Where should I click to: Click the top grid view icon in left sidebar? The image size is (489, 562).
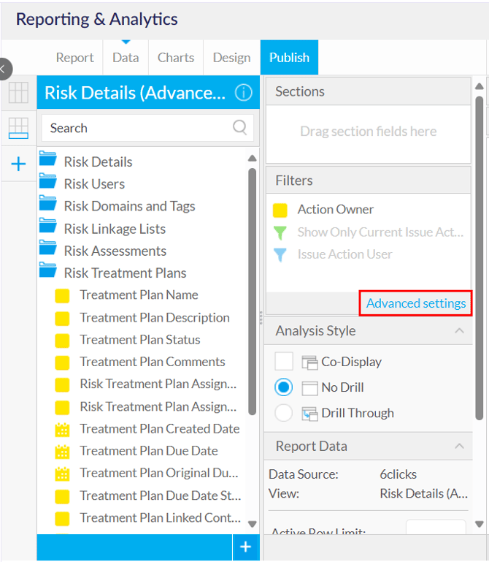pyautogui.click(x=18, y=93)
